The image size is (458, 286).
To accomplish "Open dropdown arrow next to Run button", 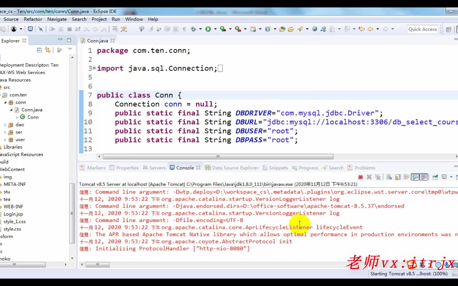I will (215, 29).
